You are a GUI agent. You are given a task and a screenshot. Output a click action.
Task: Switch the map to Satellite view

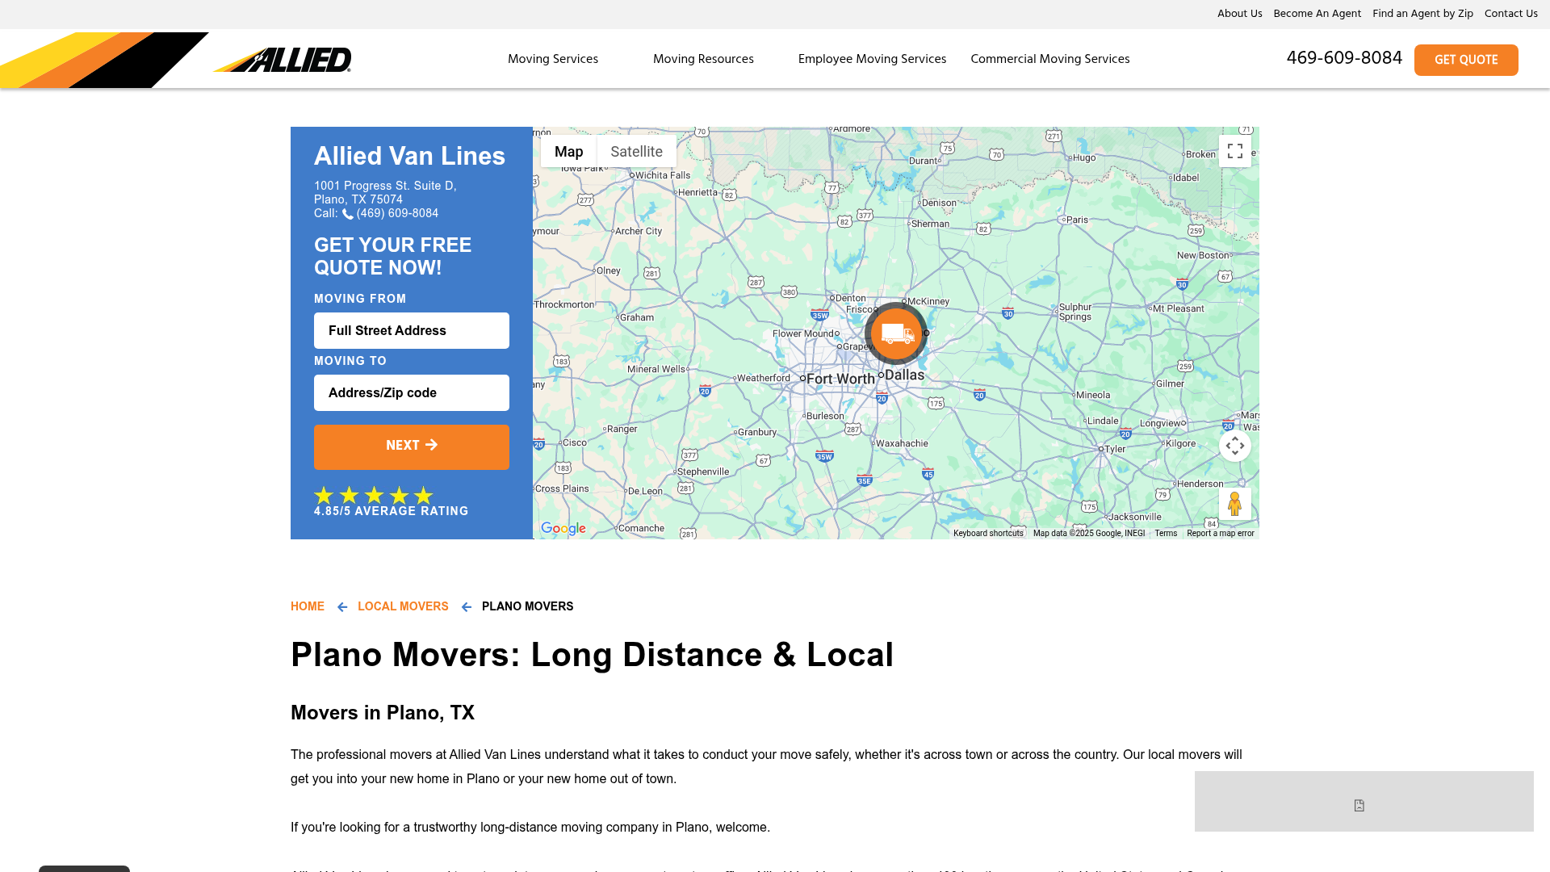(x=636, y=151)
